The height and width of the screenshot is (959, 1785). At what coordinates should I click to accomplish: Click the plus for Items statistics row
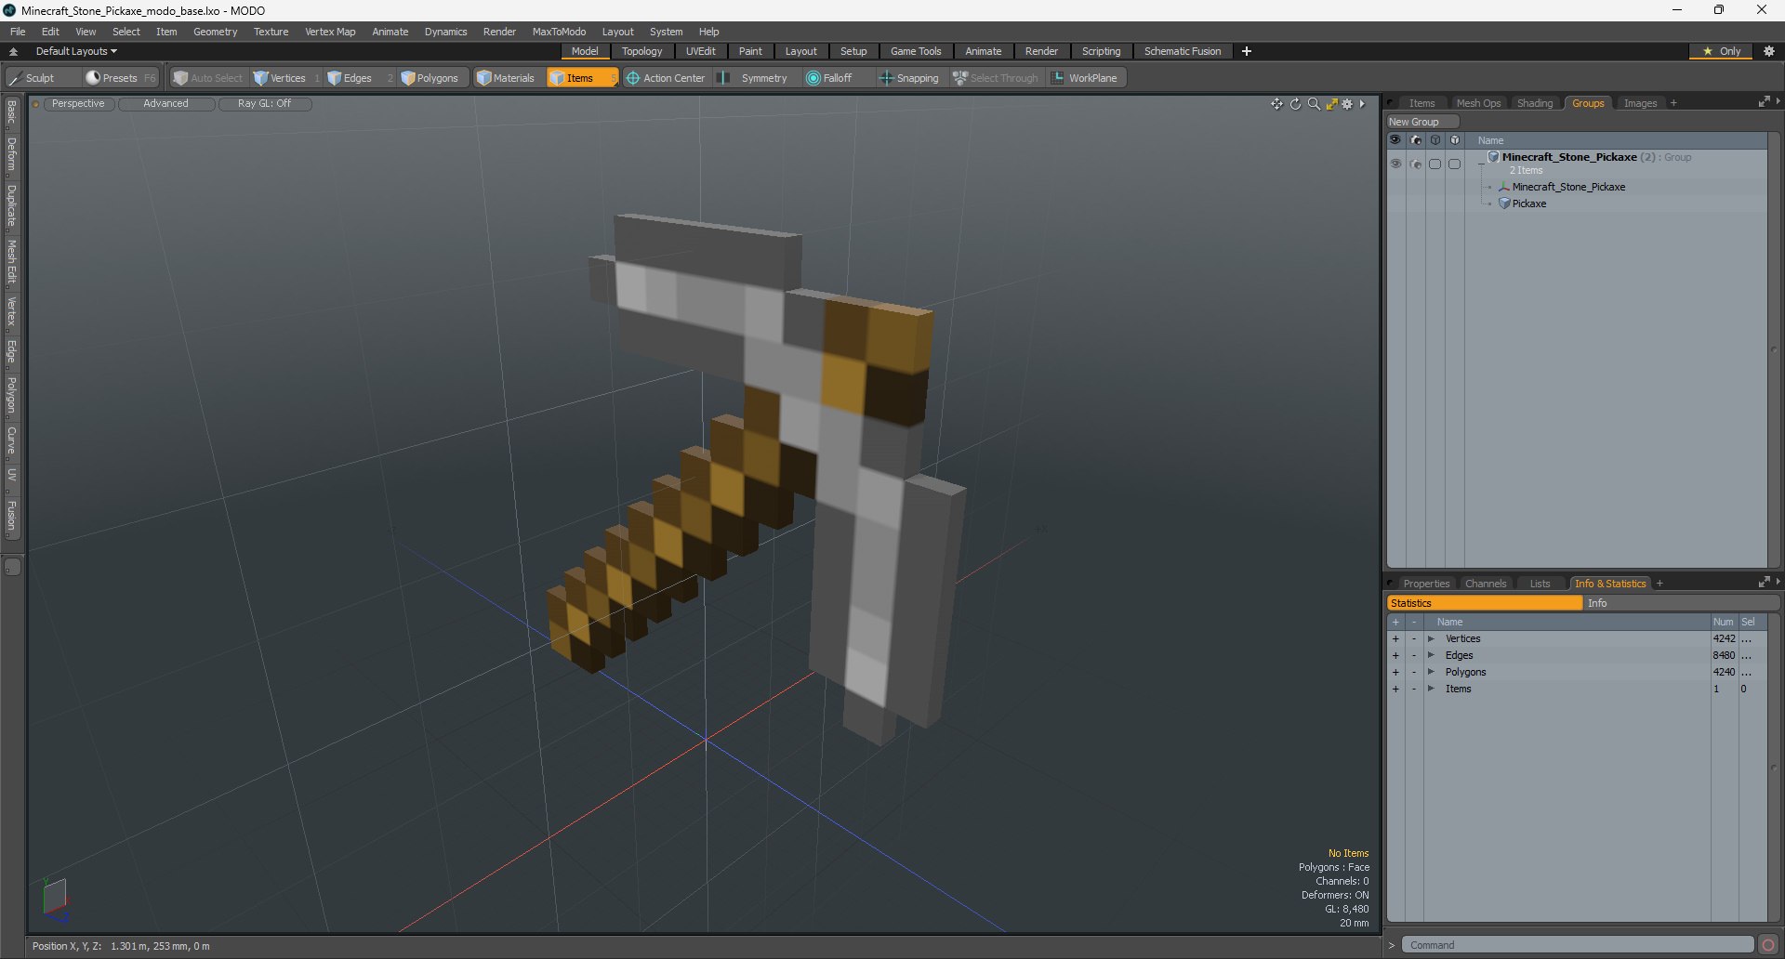[1395, 690]
